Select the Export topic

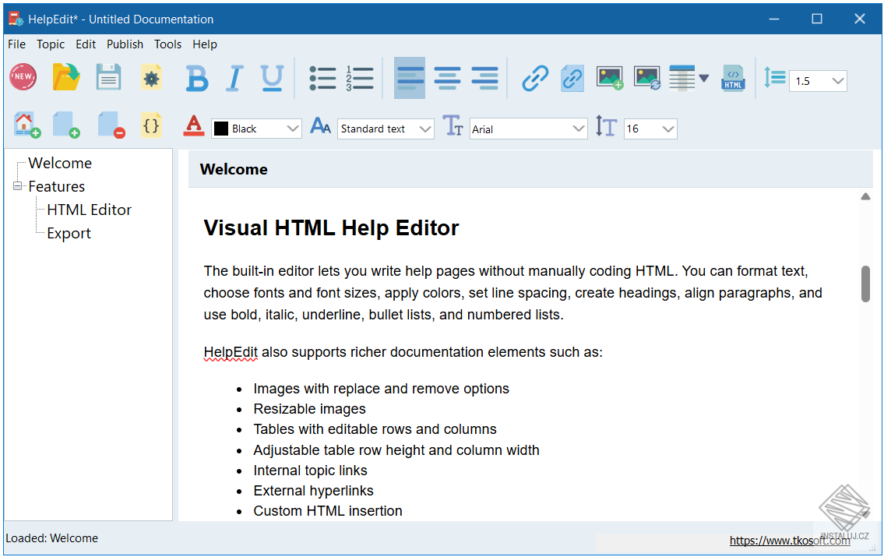tap(69, 234)
